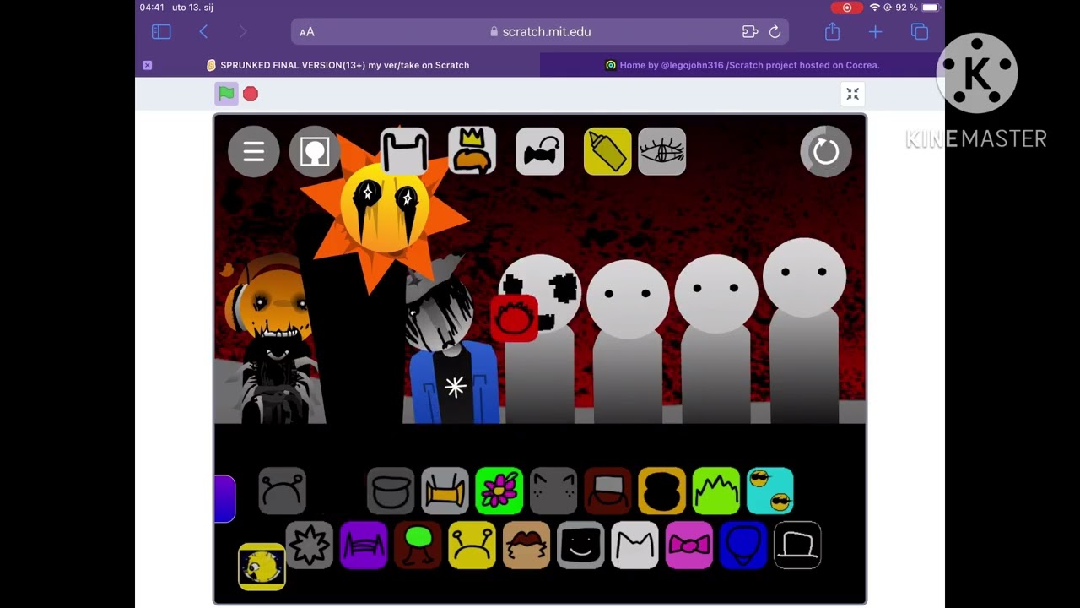Click the red tomato-face icon over the character
Image resolution: width=1080 pixels, height=608 pixels.
tap(514, 318)
